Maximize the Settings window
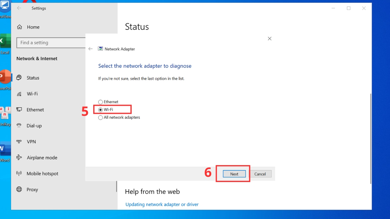The width and height of the screenshot is (390, 219). tap(349, 8)
